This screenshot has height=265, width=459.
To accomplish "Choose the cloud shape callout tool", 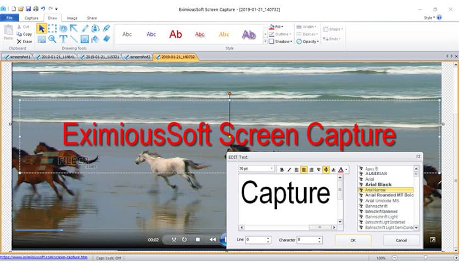I will (x=96, y=28).
